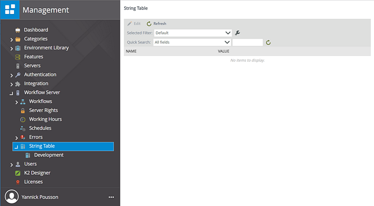
Task: Select Development under String Table
Action: point(49,155)
